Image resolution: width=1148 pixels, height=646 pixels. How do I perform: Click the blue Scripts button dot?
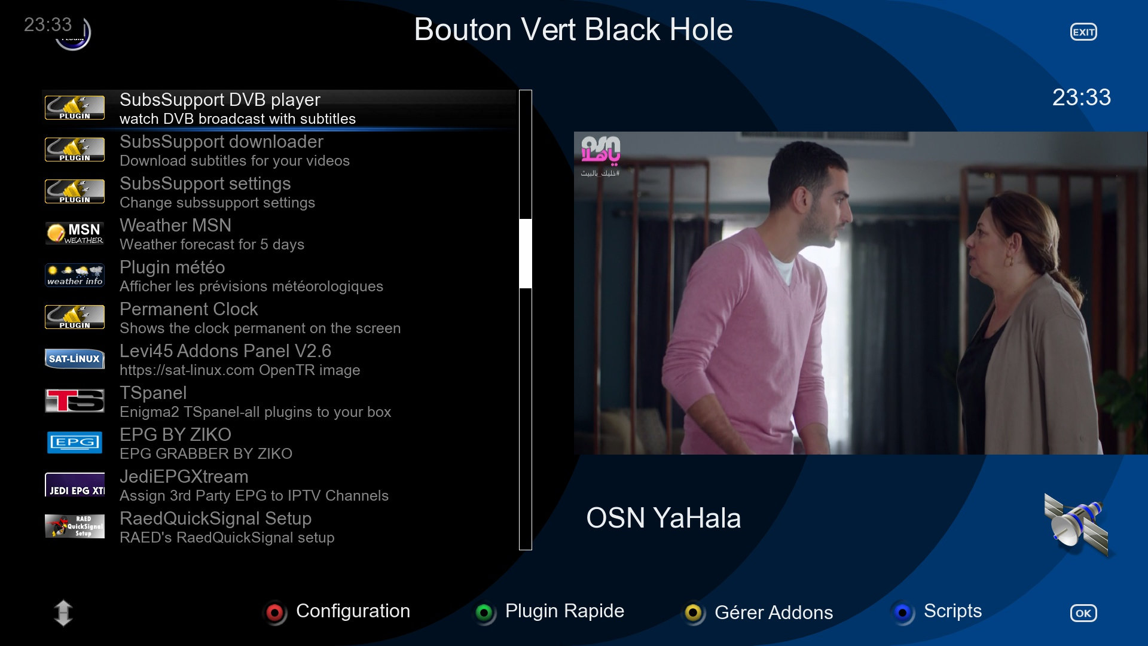coord(903,613)
